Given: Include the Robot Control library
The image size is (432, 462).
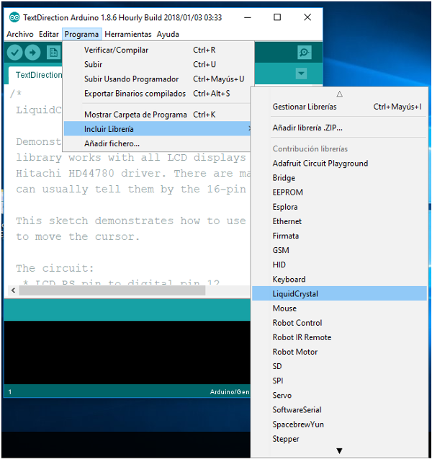Looking at the screenshot, I should pyautogui.click(x=339, y=323).
